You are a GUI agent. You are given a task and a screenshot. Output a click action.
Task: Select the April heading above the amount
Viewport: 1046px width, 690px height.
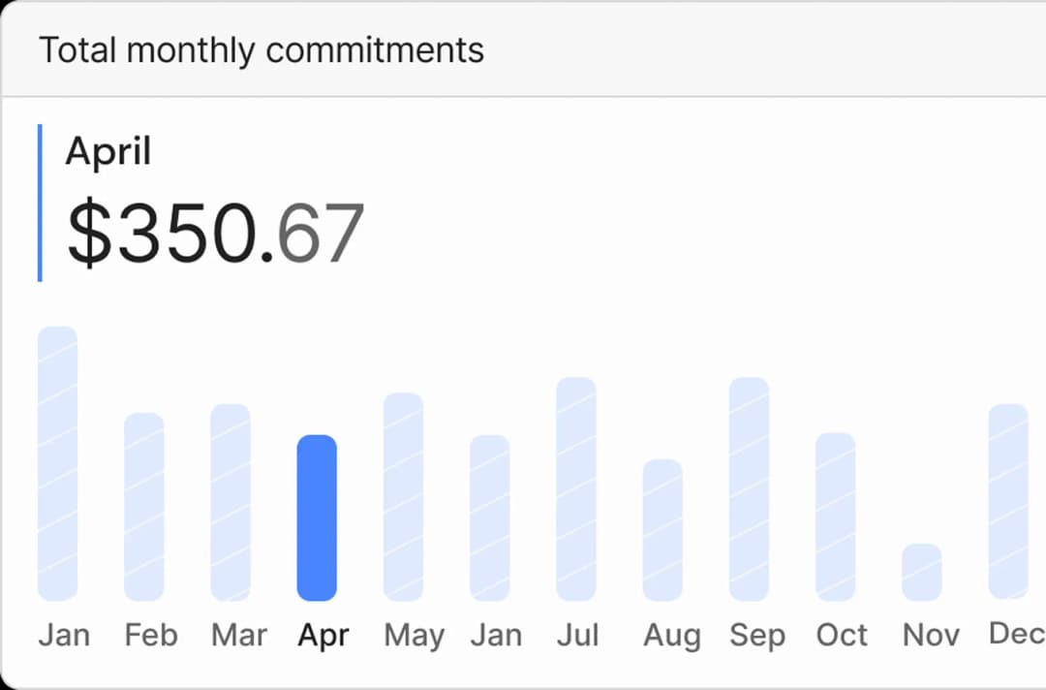click(x=108, y=151)
